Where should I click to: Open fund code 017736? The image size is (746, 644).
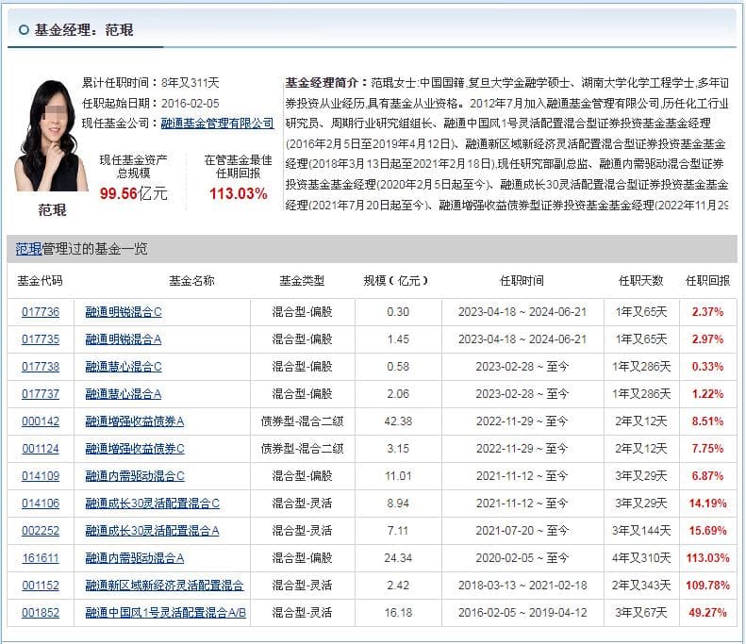(x=41, y=312)
